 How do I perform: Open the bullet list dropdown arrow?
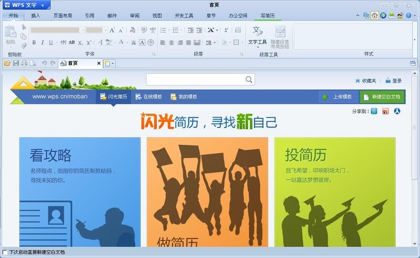click(x=169, y=30)
